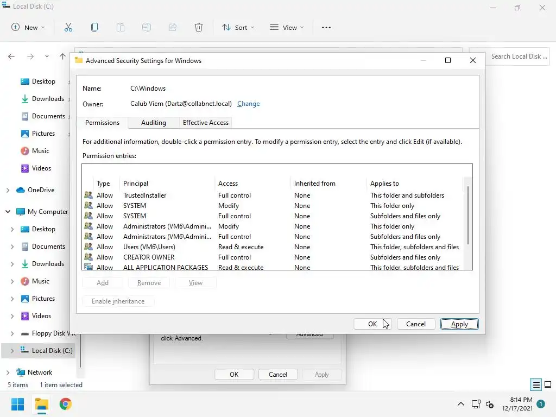
Task: Expand Desktop under My Computer
Action: click(x=12, y=230)
